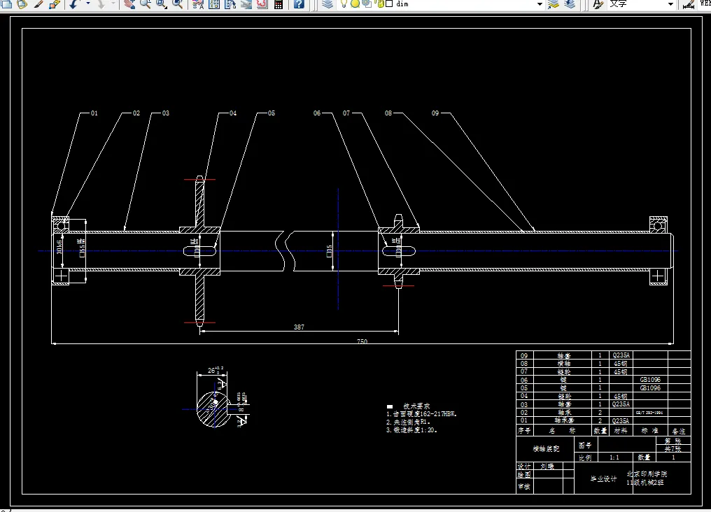This screenshot has width=711, height=512.
Task: Select part balloon label 07
Action: 346,113
